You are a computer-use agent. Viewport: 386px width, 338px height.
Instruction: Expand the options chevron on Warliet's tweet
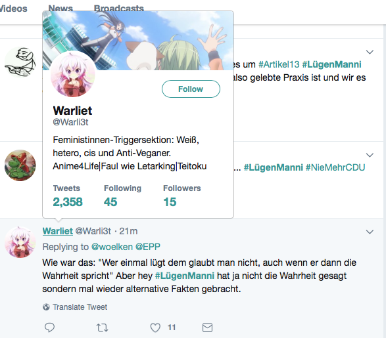click(x=370, y=232)
